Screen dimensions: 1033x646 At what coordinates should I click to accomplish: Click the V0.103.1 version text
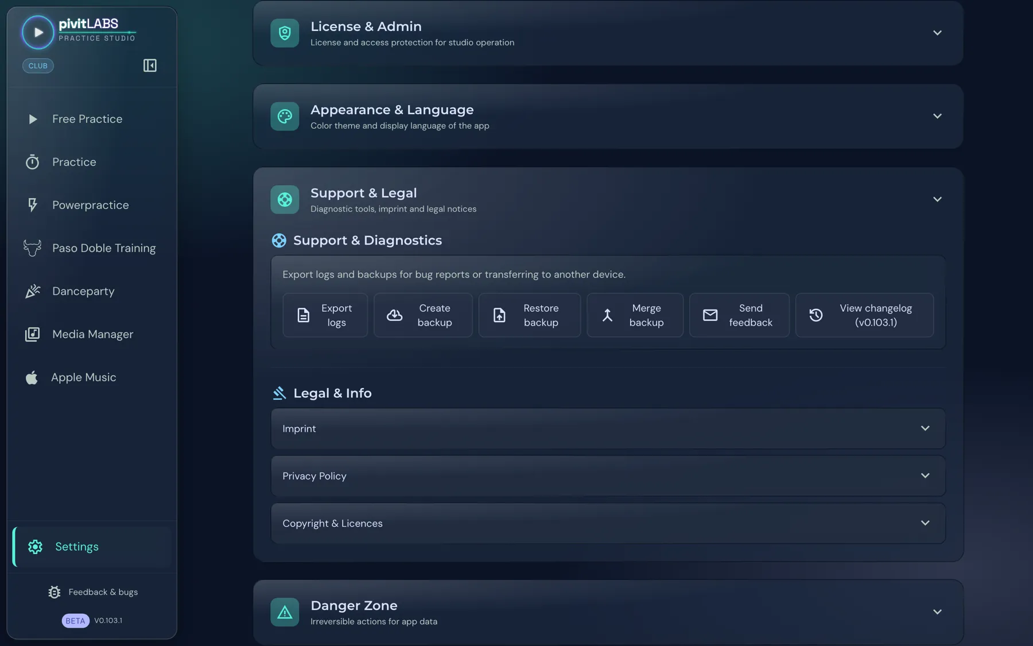click(x=108, y=621)
